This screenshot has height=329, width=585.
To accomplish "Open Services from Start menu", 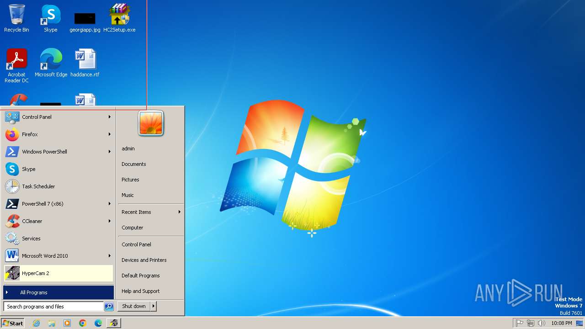I will (x=58, y=239).
